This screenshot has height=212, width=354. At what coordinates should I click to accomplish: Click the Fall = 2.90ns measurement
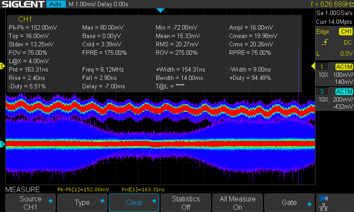click(x=99, y=78)
